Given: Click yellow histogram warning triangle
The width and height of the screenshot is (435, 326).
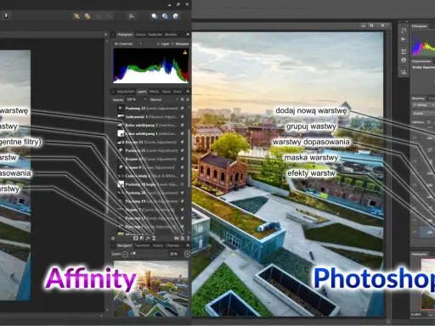Looking at the screenshot, I should (x=185, y=53).
